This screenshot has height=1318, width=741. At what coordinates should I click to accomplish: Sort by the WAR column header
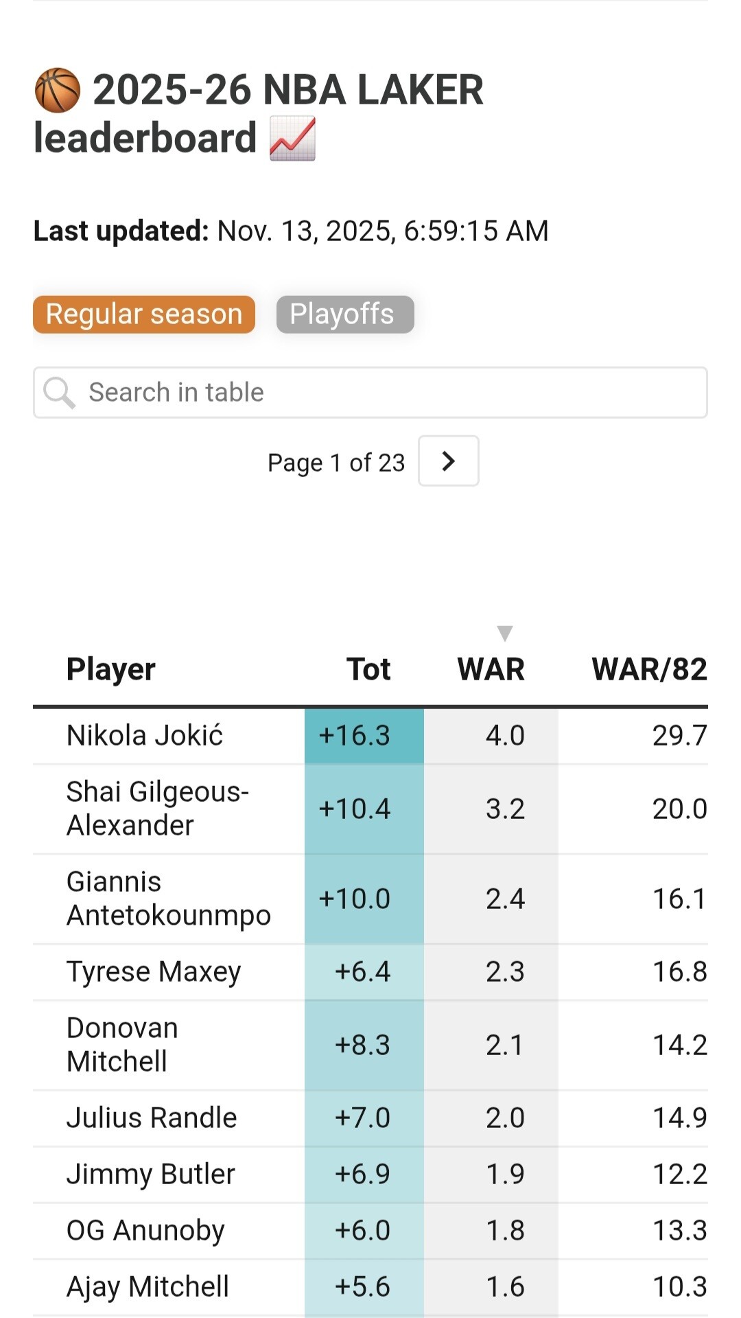491,669
